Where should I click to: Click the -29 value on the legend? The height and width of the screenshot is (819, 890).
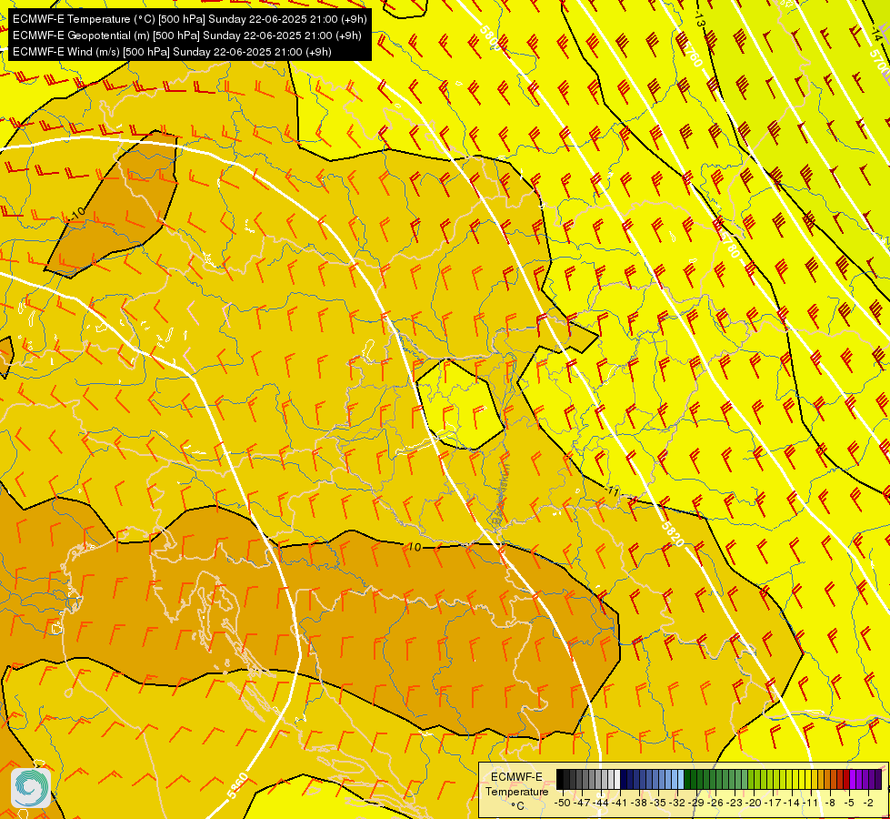point(696,803)
